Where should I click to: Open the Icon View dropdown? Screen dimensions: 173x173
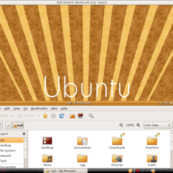click(x=158, y=125)
